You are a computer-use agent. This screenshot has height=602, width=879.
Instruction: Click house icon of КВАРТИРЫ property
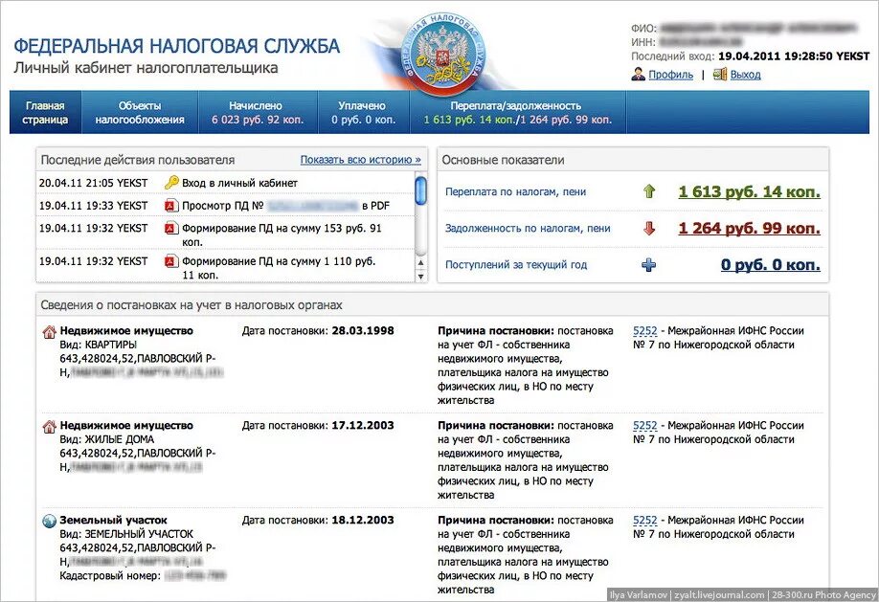[x=50, y=332]
